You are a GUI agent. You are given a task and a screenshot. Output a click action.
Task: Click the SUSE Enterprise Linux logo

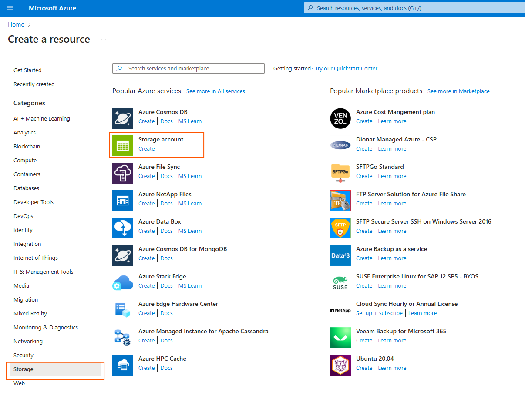[x=340, y=283]
